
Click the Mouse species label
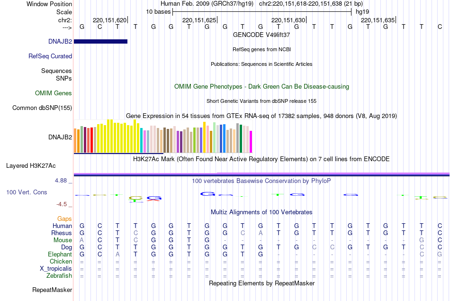coord(63,240)
